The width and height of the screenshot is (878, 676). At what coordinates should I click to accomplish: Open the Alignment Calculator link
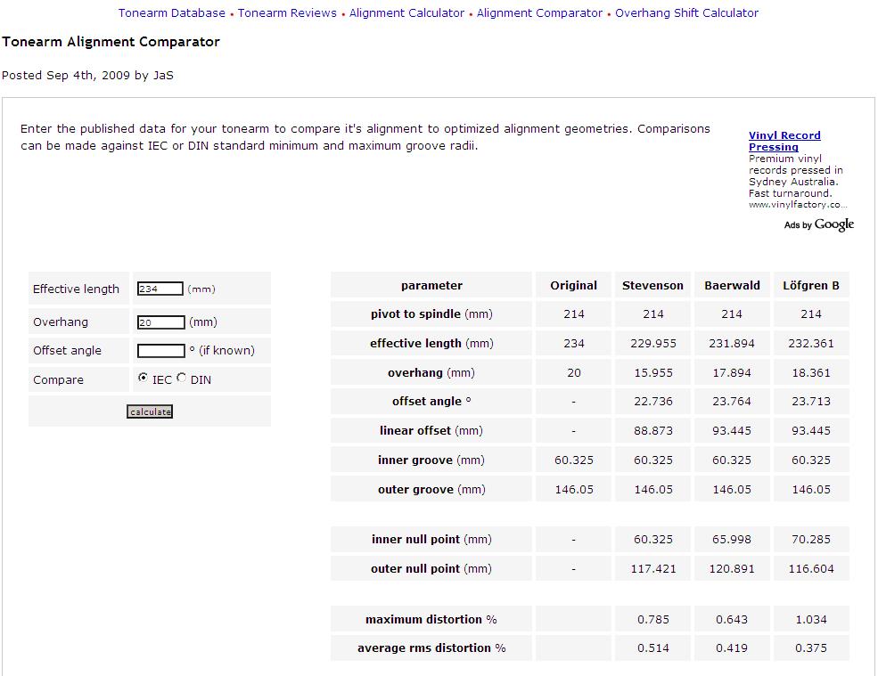(x=406, y=13)
